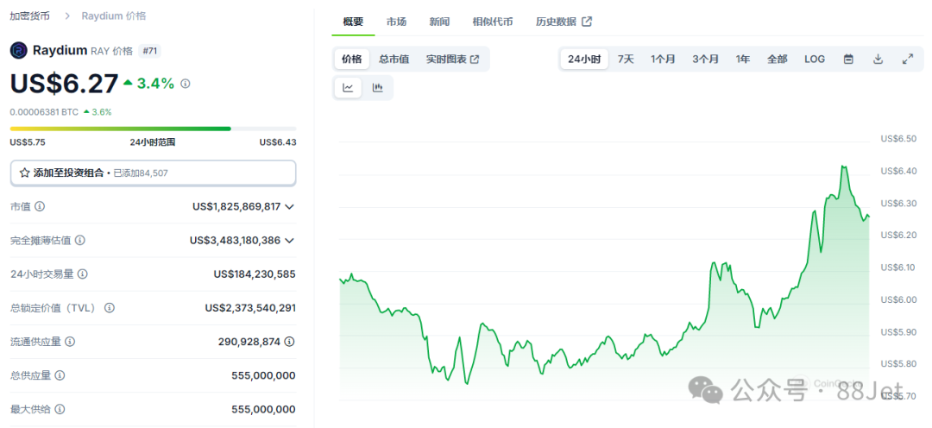Screen dimensions: 932x428
Task: Expand chart to fullscreen icon
Action: [908, 59]
